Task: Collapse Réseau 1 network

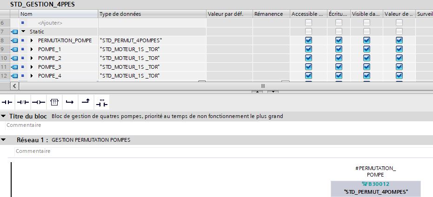Action: click(x=3, y=140)
